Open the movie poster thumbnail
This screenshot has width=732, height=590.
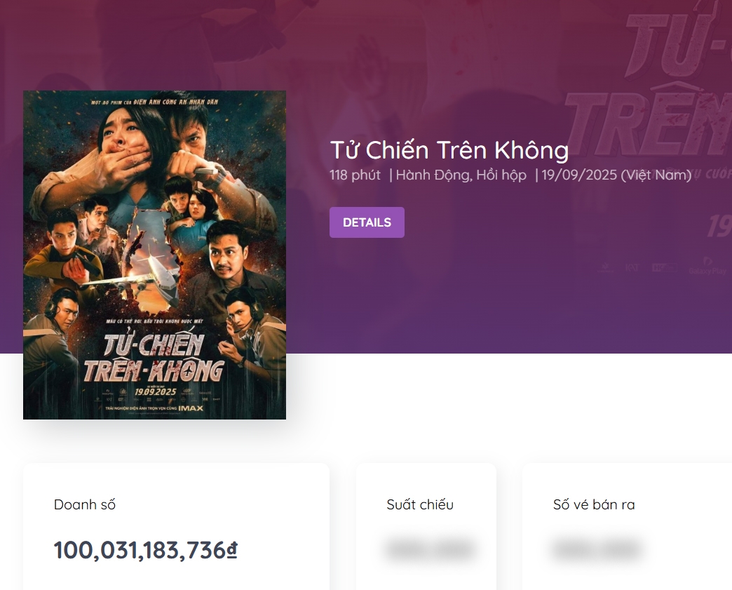[154, 254]
